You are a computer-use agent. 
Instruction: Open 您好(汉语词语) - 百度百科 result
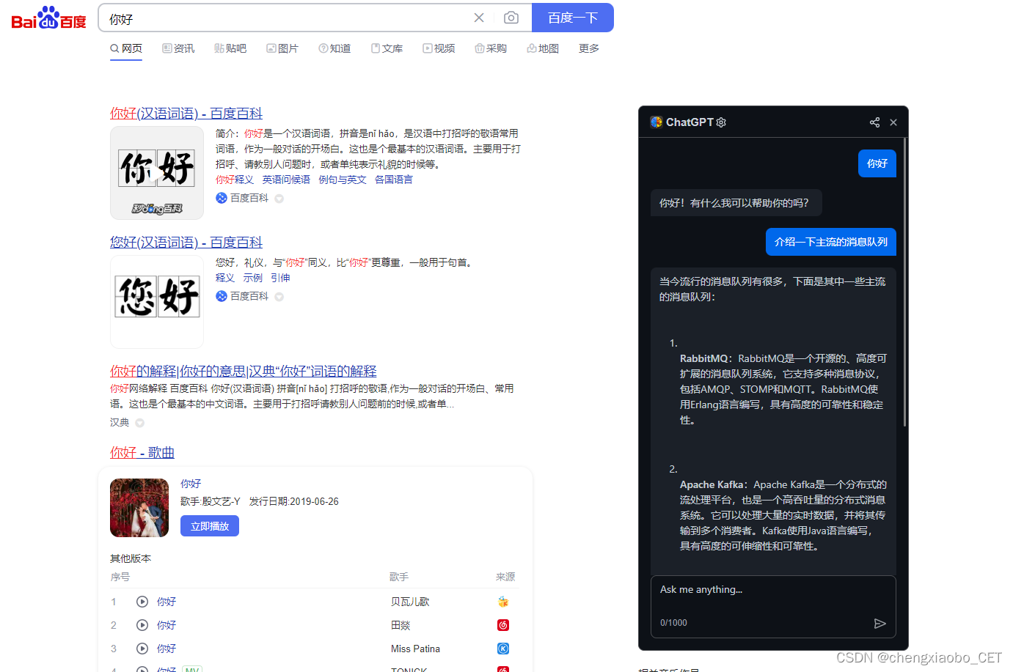pos(186,243)
